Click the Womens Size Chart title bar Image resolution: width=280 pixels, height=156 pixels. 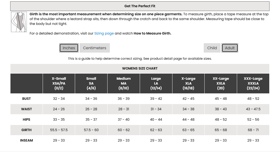click(x=140, y=69)
